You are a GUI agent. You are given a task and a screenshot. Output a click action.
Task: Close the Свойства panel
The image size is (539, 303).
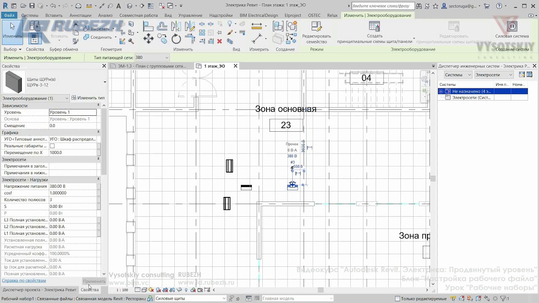(104, 66)
